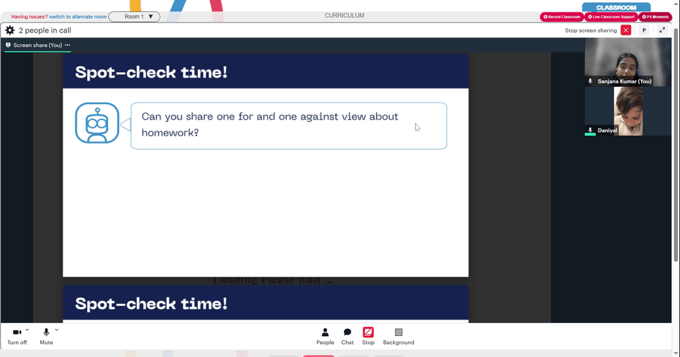Click the PS Moments button
This screenshot has height=357, width=680.
[x=656, y=17]
